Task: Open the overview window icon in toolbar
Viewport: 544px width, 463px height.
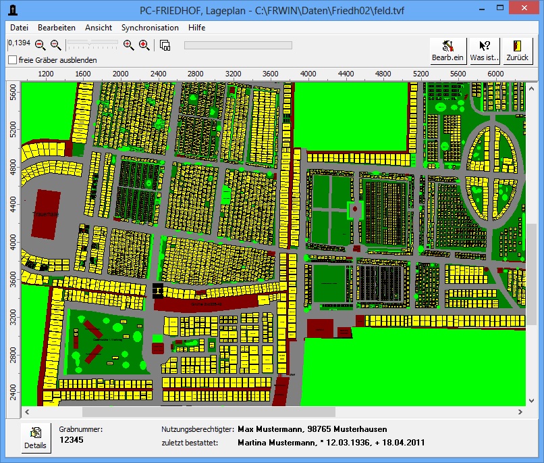Action: click(165, 45)
